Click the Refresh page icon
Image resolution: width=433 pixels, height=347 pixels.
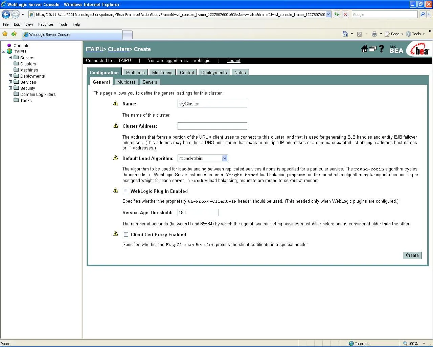(x=337, y=14)
